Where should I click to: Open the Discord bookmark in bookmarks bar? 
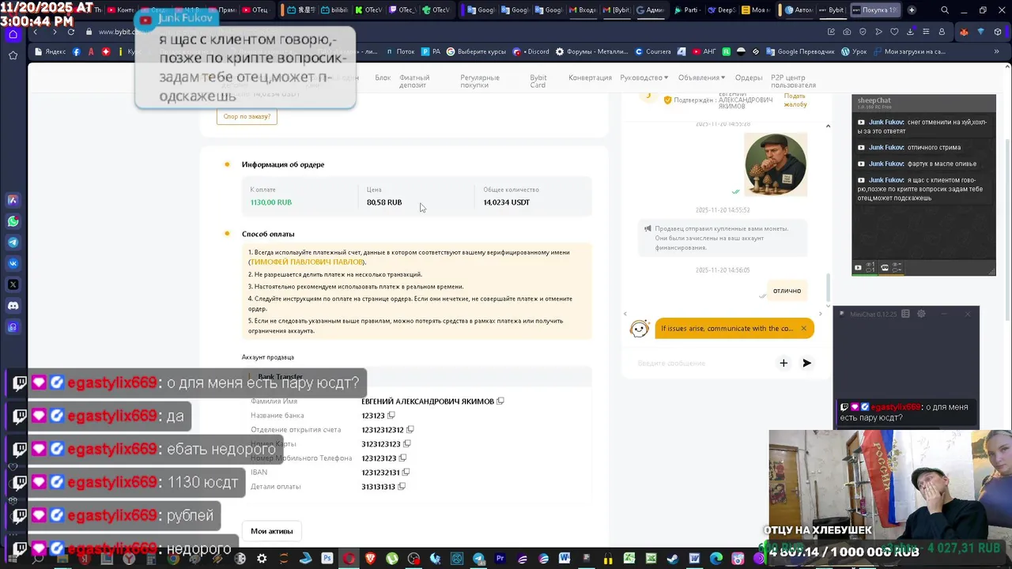pyautogui.click(x=531, y=51)
